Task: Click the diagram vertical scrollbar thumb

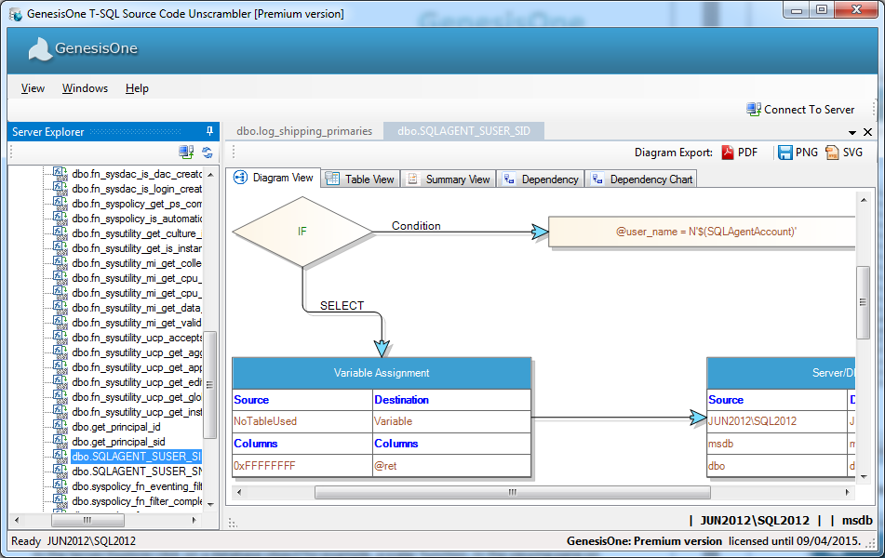Action: pyautogui.click(x=863, y=302)
